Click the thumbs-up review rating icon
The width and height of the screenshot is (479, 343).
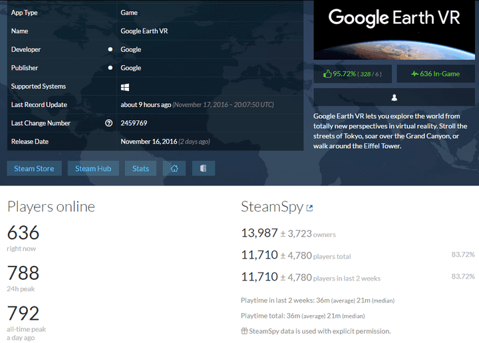pos(327,74)
